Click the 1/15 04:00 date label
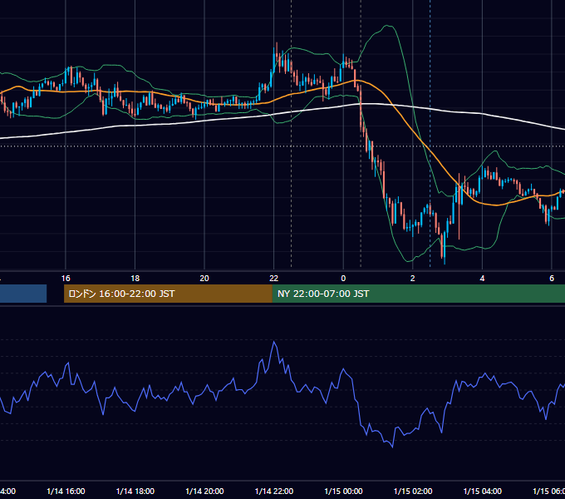The image size is (565, 499). (483, 492)
